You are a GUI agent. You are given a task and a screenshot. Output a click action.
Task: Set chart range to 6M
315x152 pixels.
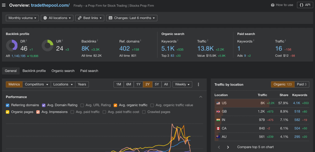129,84
